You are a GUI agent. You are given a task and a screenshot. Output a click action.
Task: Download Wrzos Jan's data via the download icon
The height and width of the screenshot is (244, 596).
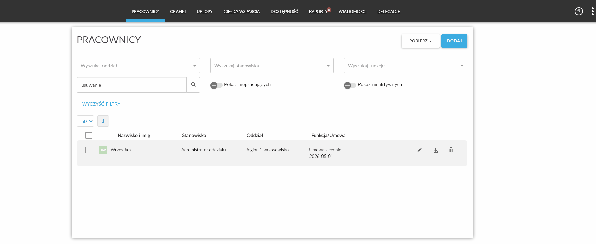pos(436,150)
